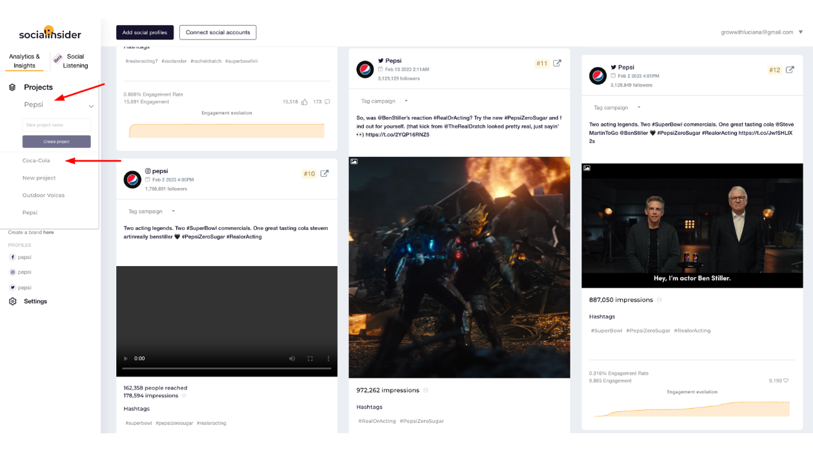Select Pepsi in the project list
The width and height of the screenshot is (813, 452).
pos(30,212)
